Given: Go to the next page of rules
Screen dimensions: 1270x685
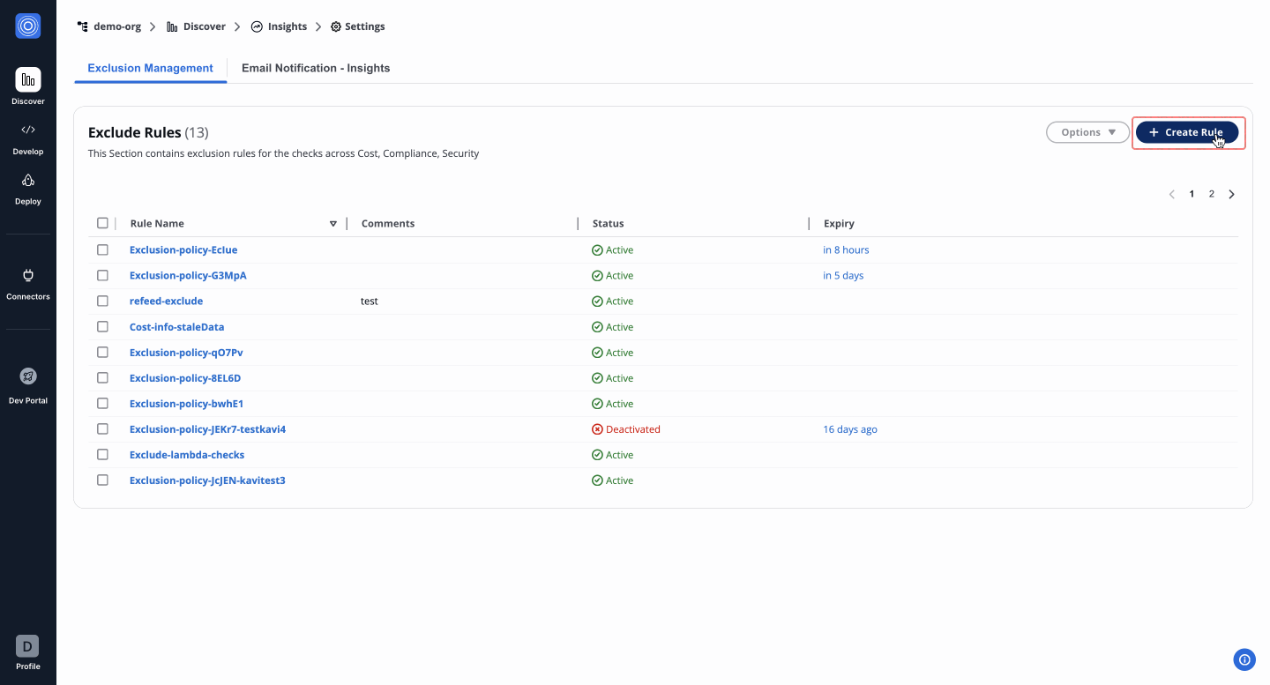Looking at the screenshot, I should click(1231, 195).
